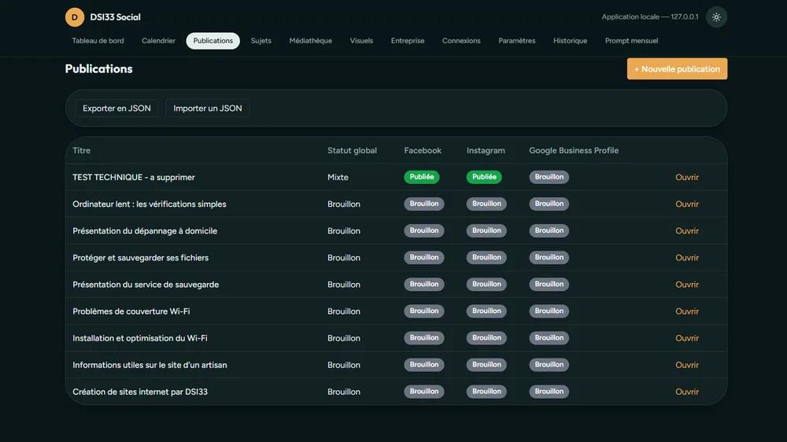
Task: Click Exporter en JSON
Action: [116, 108]
